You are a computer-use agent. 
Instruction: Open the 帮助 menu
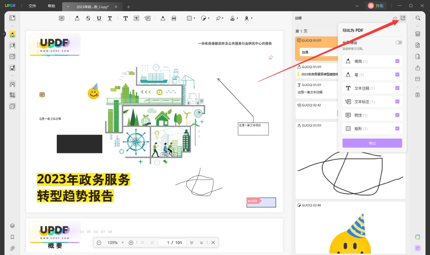[51, 6]
